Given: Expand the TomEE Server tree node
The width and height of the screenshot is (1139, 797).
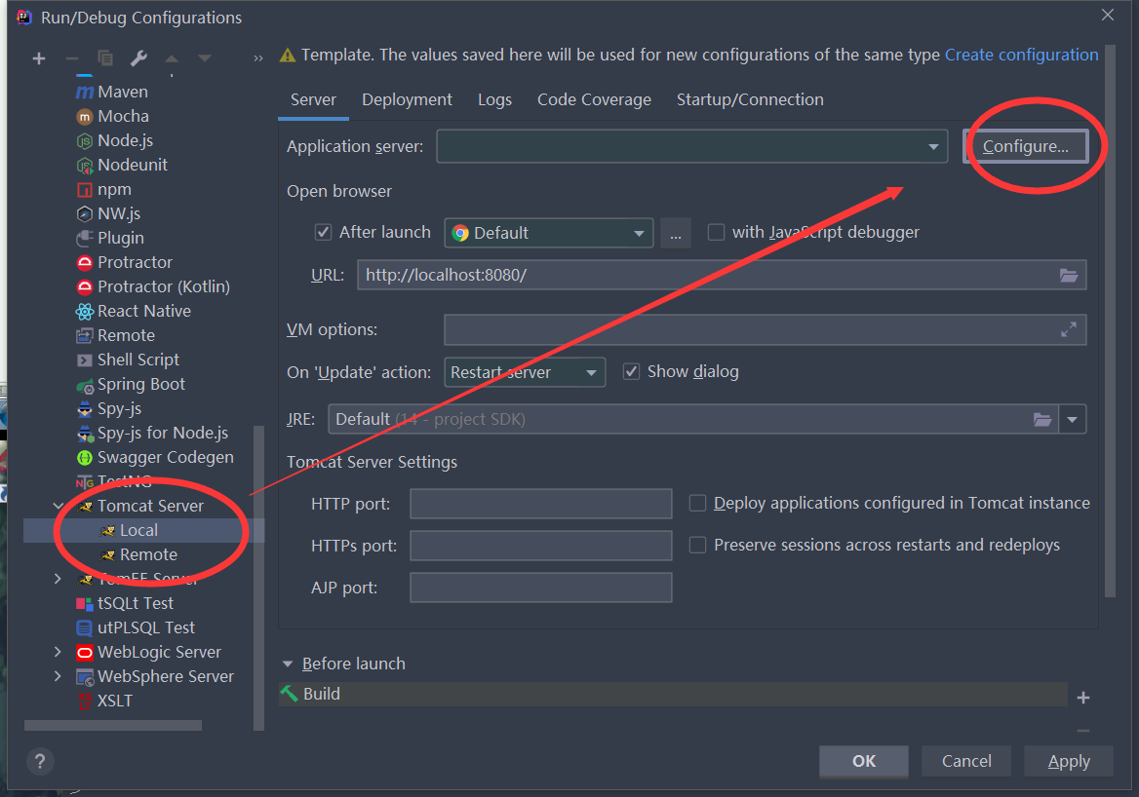Looking at the screenshot, I should pos(59,579).
